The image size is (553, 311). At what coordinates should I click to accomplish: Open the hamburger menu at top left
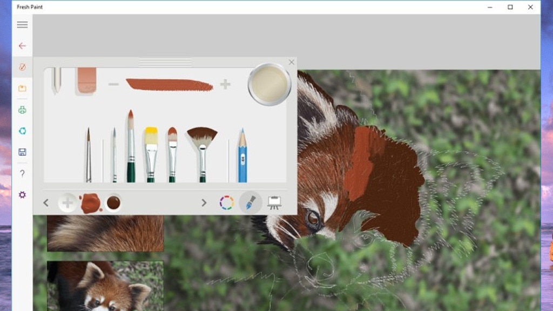pos(22,25)
